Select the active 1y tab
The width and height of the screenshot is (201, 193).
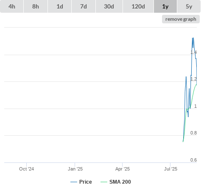[x=165, y=6]
